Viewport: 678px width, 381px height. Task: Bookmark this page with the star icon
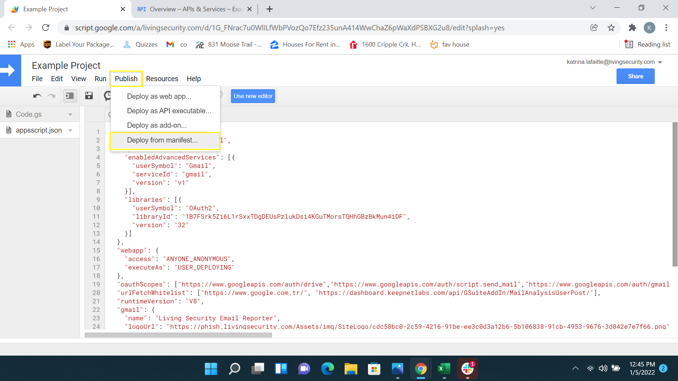611,28
